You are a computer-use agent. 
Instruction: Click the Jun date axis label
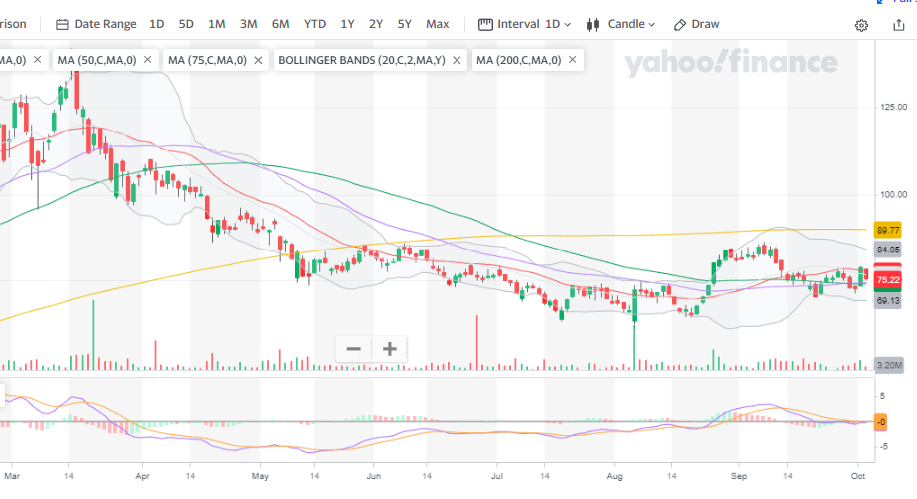374,476
